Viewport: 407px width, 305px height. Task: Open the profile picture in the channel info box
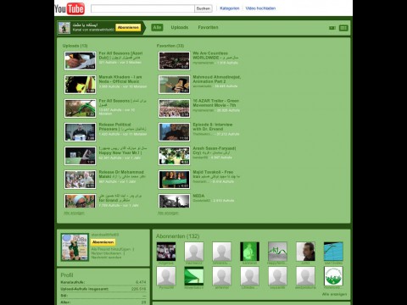click(x=75, y=247)
